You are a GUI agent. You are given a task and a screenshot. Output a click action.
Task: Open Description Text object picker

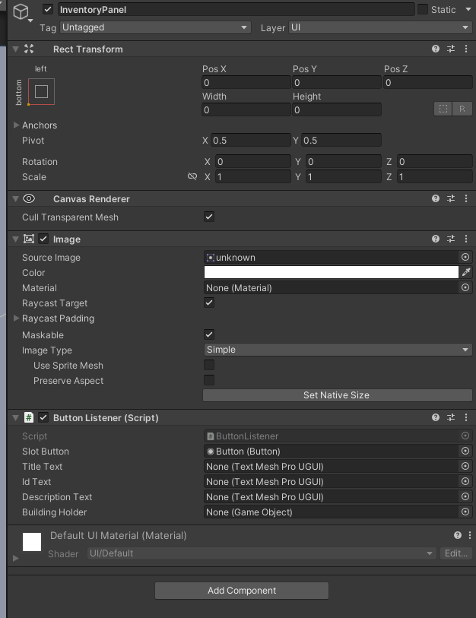(465, 496)
